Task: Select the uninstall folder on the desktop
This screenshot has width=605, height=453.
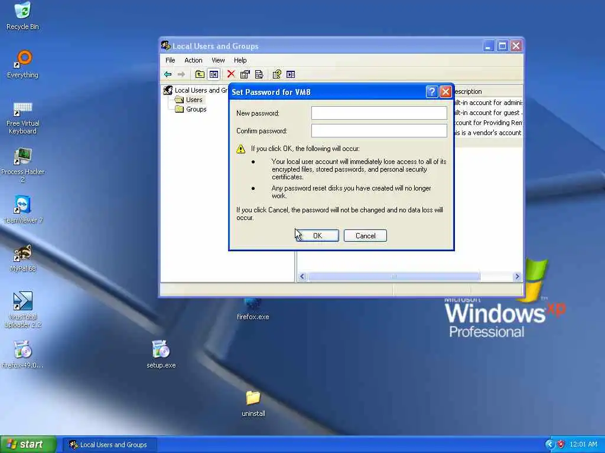Action: click(x=253, y=403)
